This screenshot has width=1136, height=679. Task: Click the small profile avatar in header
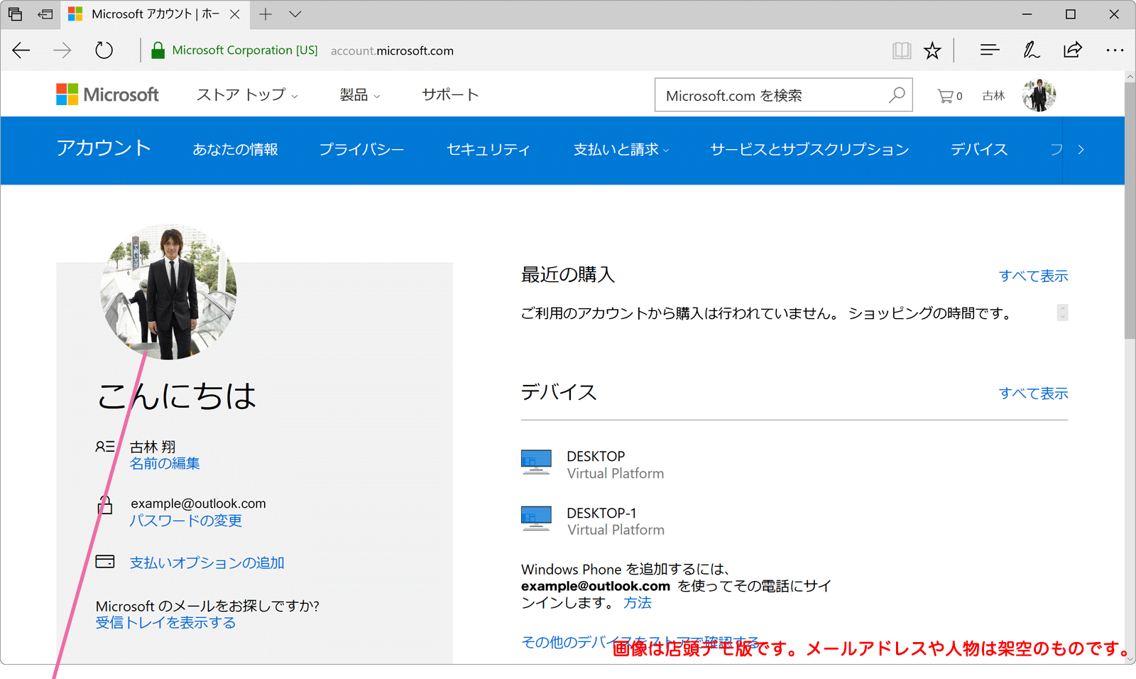pos(1039,95)
